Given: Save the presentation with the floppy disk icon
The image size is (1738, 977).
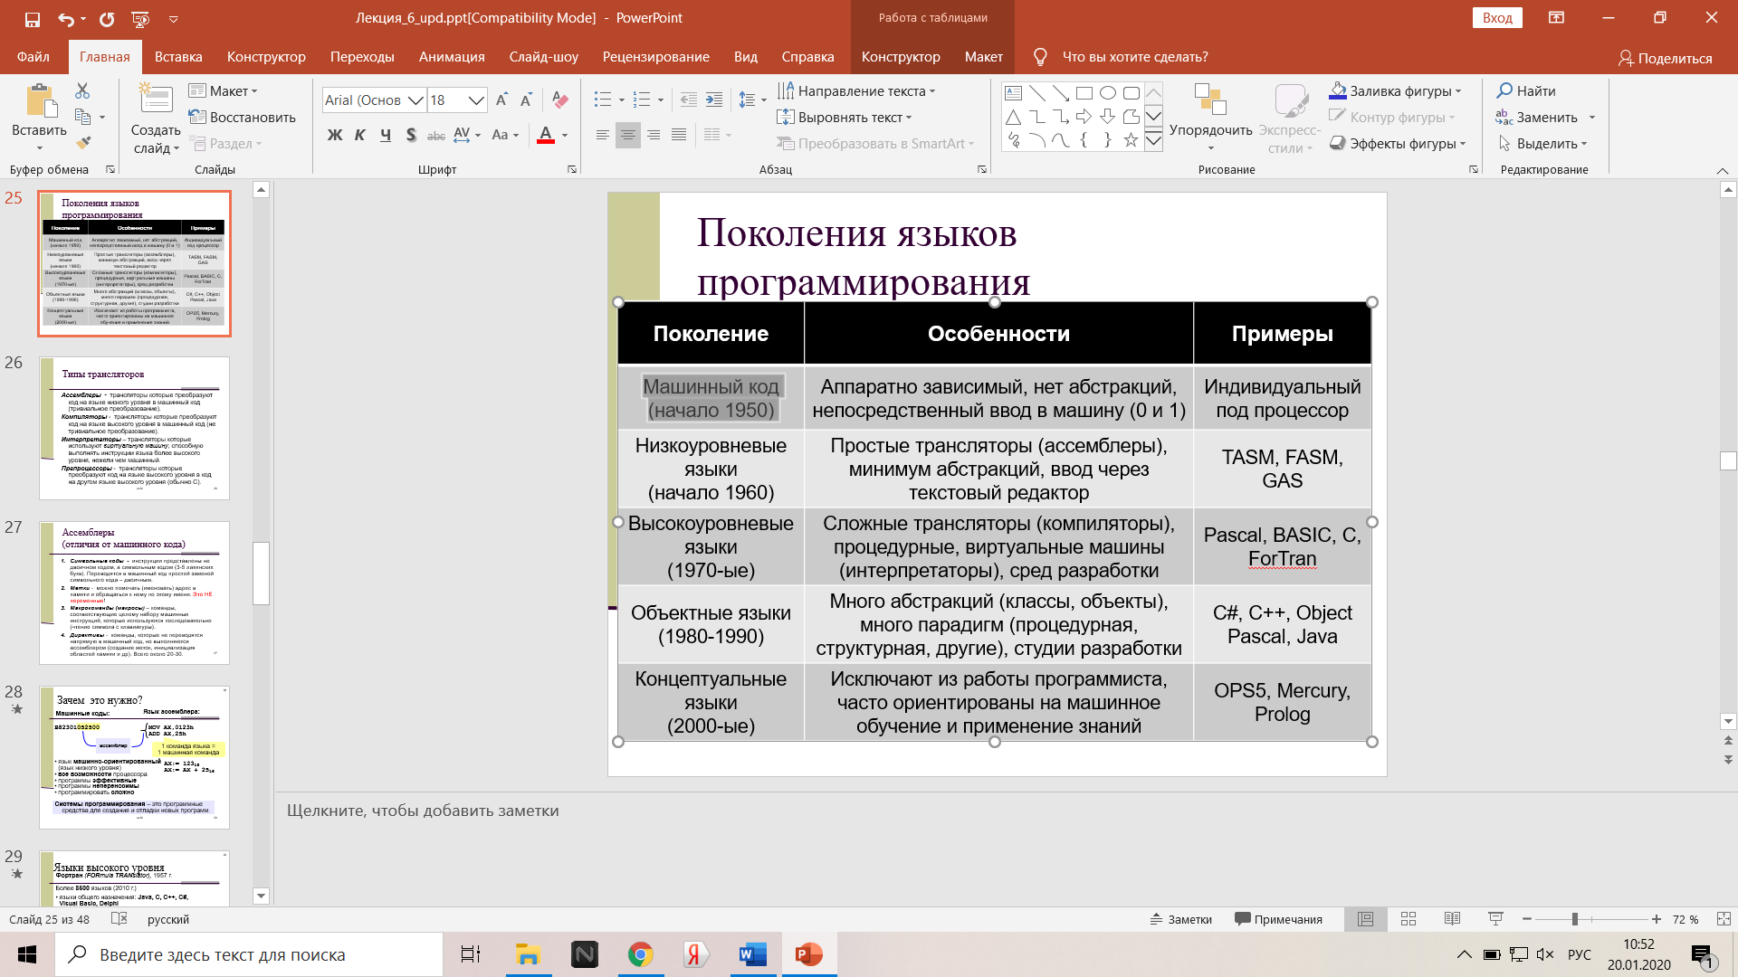Looking at the screenshot, I should 33,18.
